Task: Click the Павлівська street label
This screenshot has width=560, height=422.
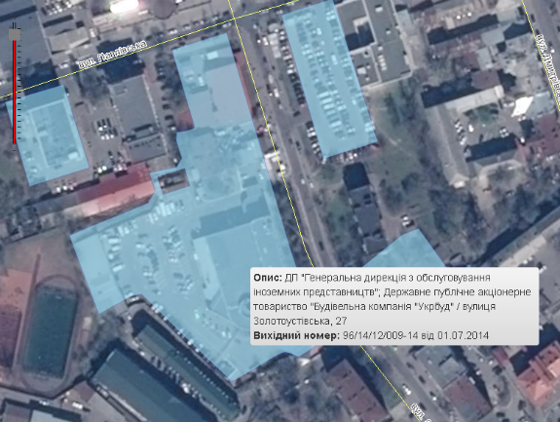Action: [112, 56]
